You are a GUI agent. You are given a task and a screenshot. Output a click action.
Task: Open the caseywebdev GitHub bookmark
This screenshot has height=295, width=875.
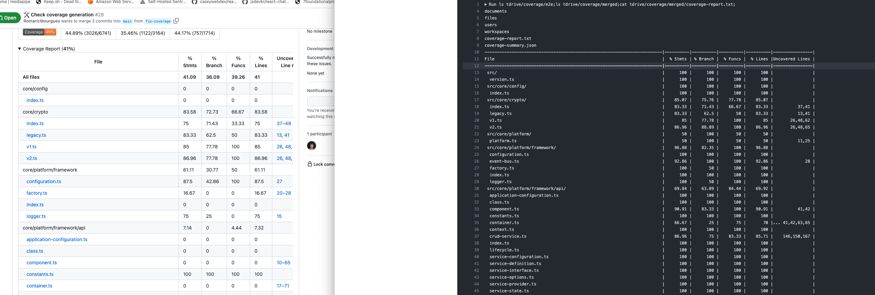[214, 2]
